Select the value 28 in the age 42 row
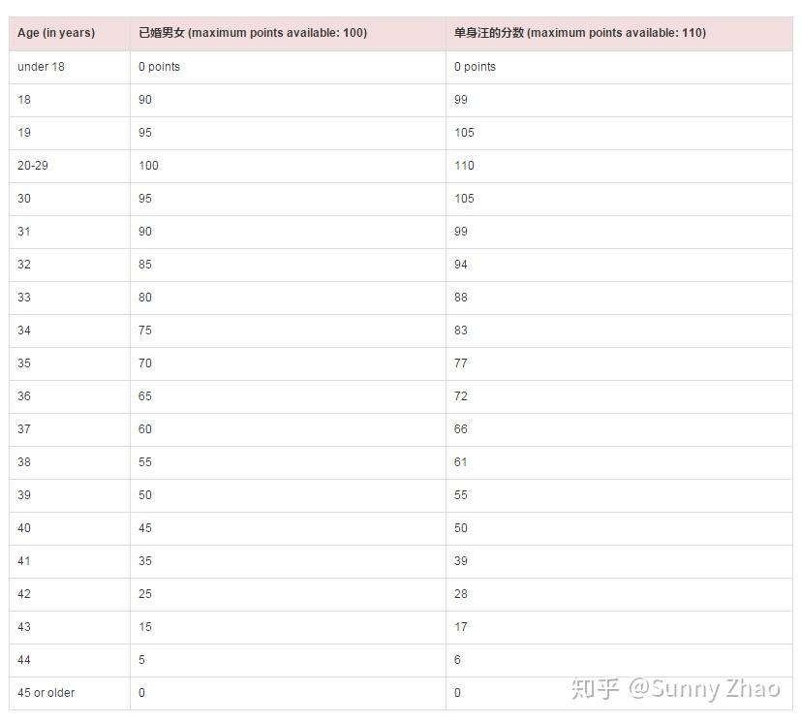 click(x=461, y=594)
